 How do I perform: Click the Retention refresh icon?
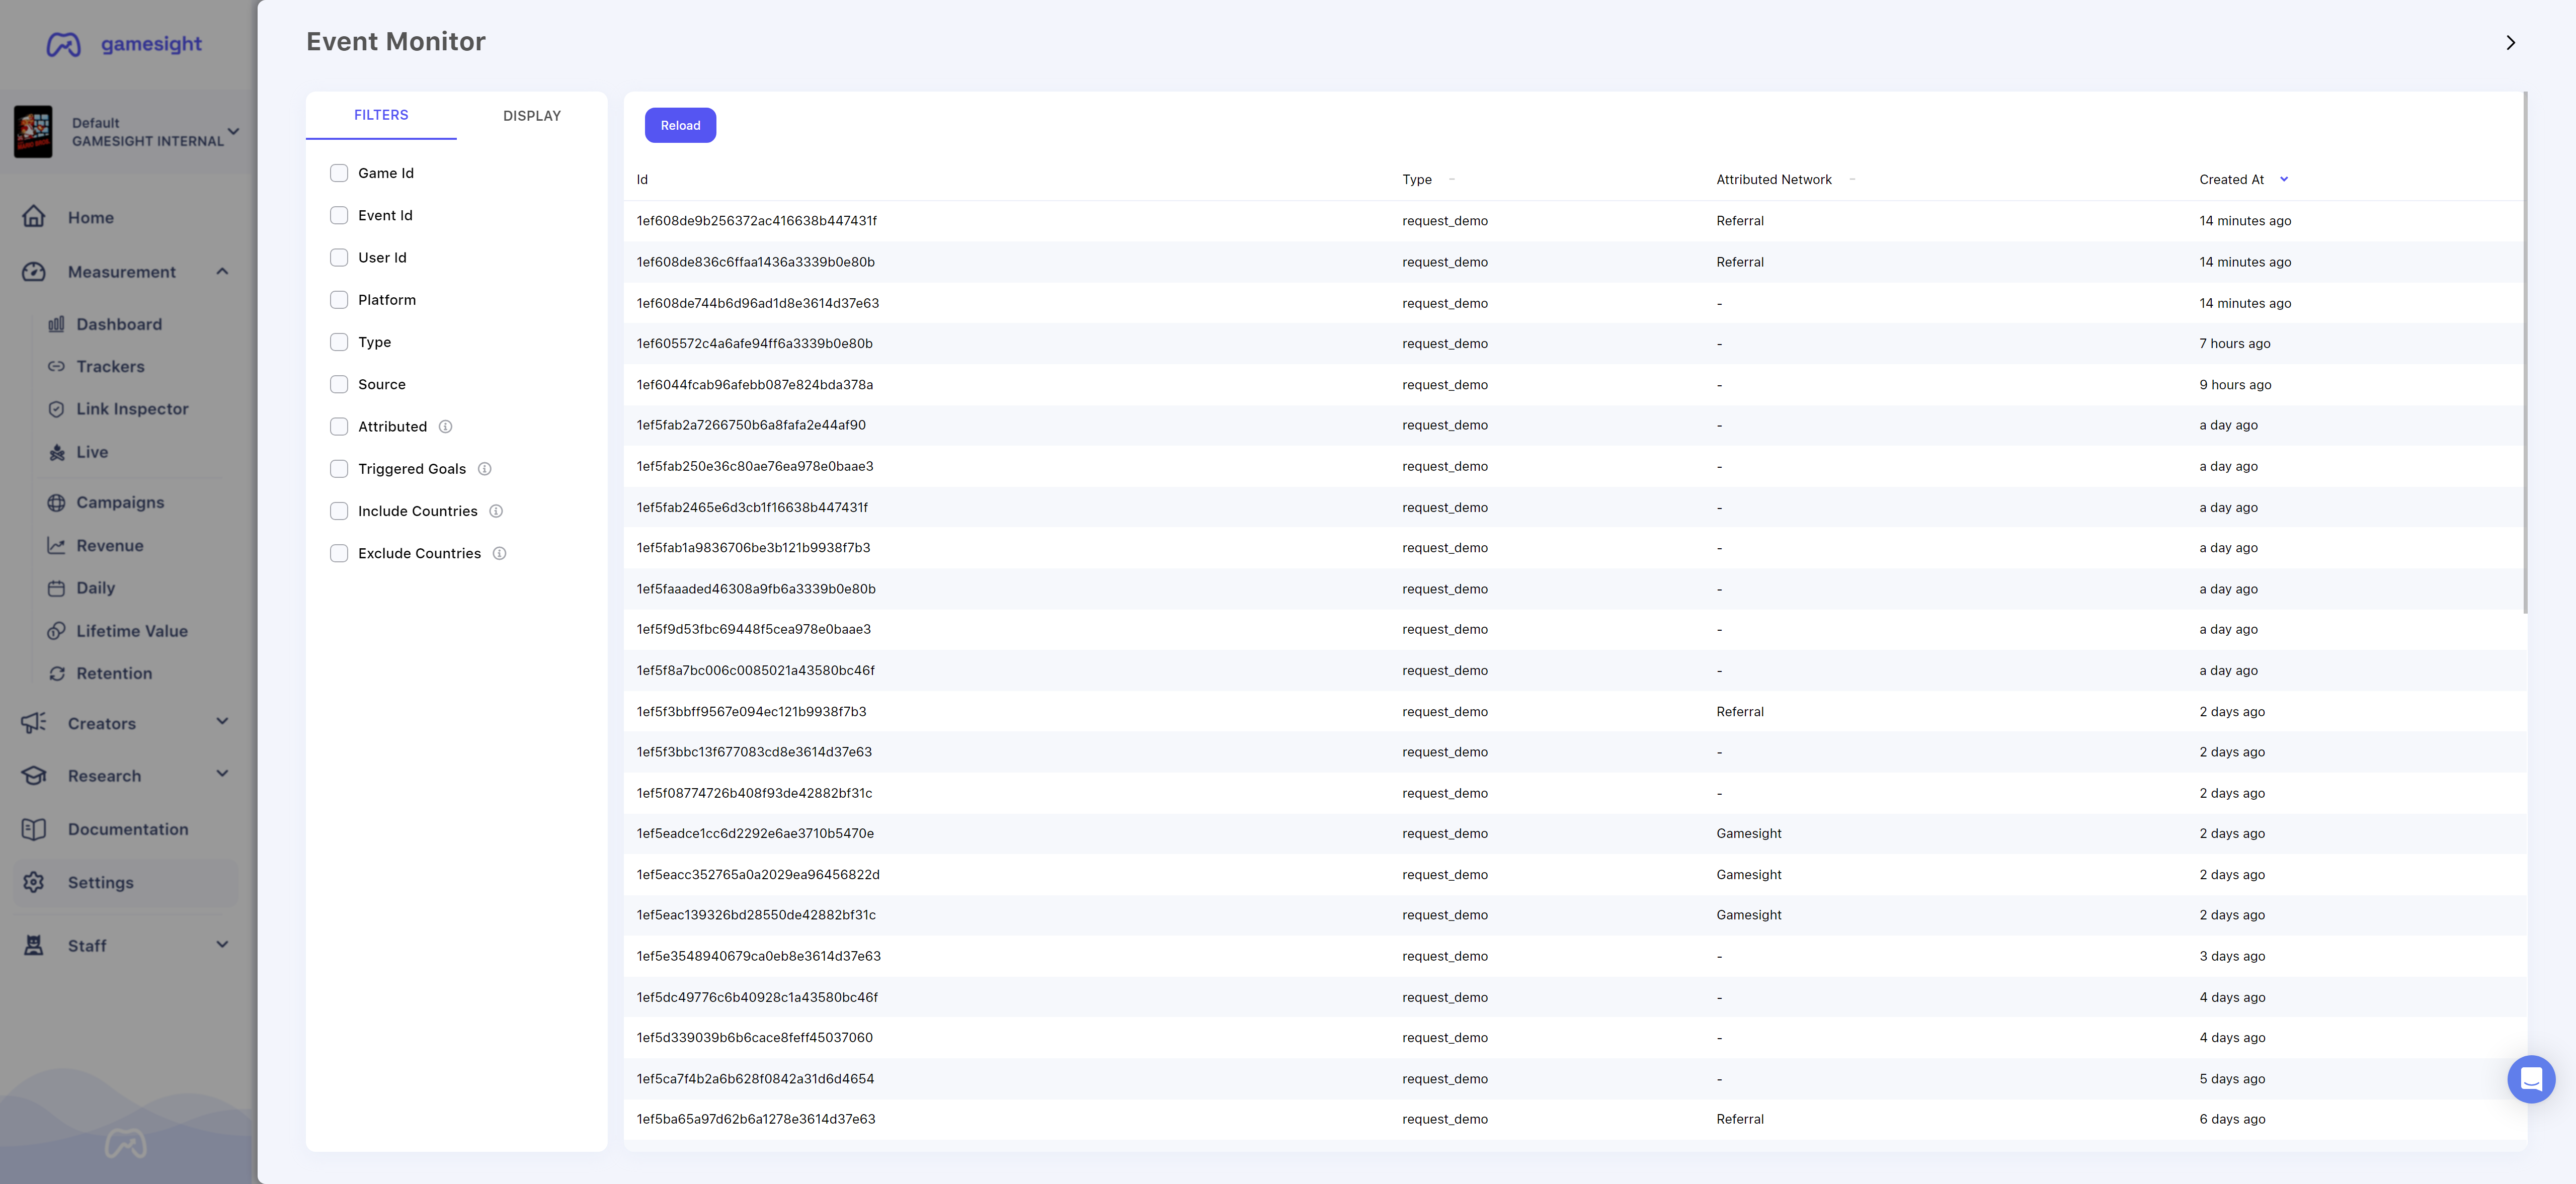(56, 674)
